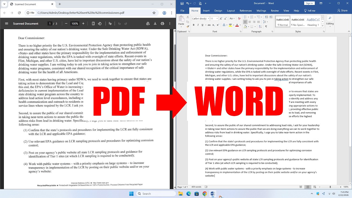Viewport: 352px width, 198px height.
Task: Toggle superscript formatting in Word
Action: pos(218,25)
